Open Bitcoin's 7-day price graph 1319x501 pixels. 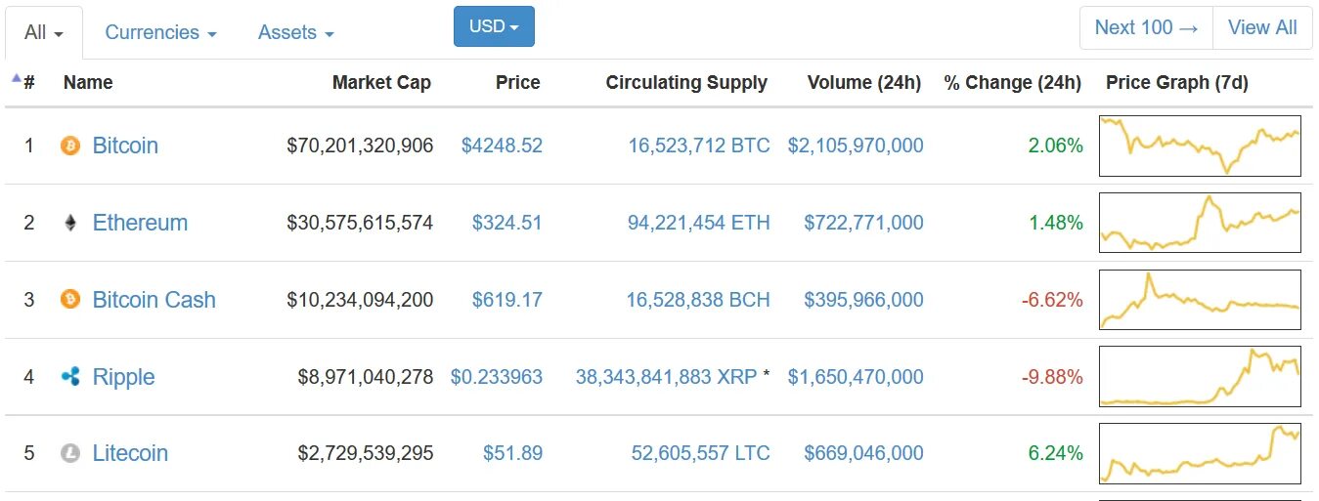tap(1200, 146)
